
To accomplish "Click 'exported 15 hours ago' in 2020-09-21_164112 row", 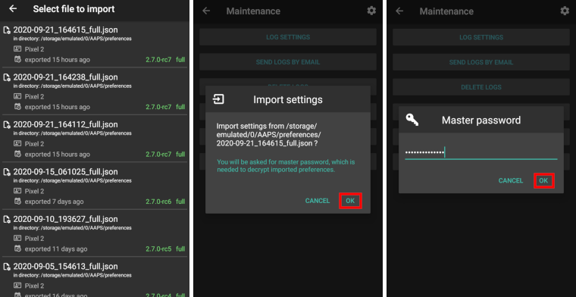I will [x=57, y=155].
